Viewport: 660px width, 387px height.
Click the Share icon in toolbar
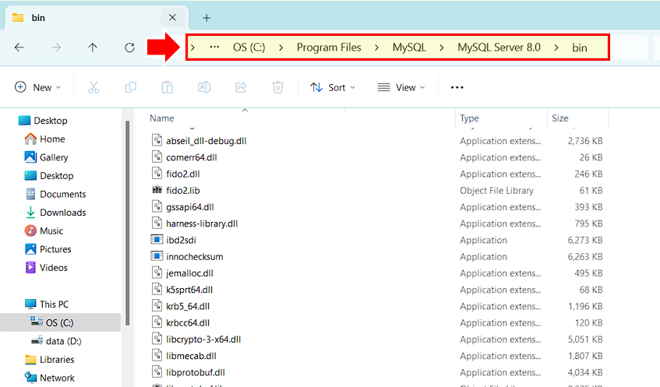coord(241,87)
